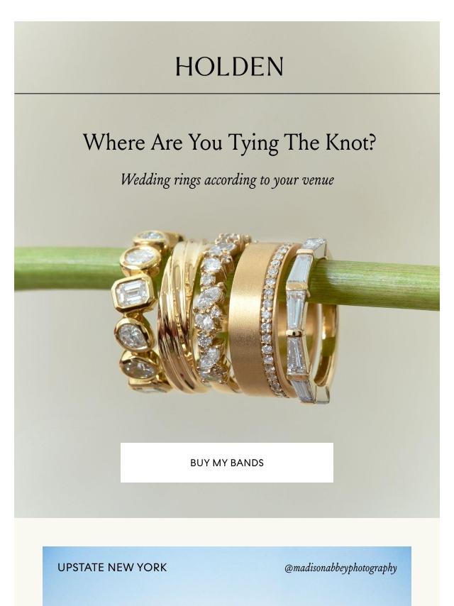This screenshot has width=454, height=606.
Task: Click the round bezel diamond atop left ring
Action: tap(140, 258)
